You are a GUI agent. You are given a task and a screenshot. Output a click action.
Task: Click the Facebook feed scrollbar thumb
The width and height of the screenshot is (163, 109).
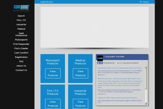click(x=146, y=79)
